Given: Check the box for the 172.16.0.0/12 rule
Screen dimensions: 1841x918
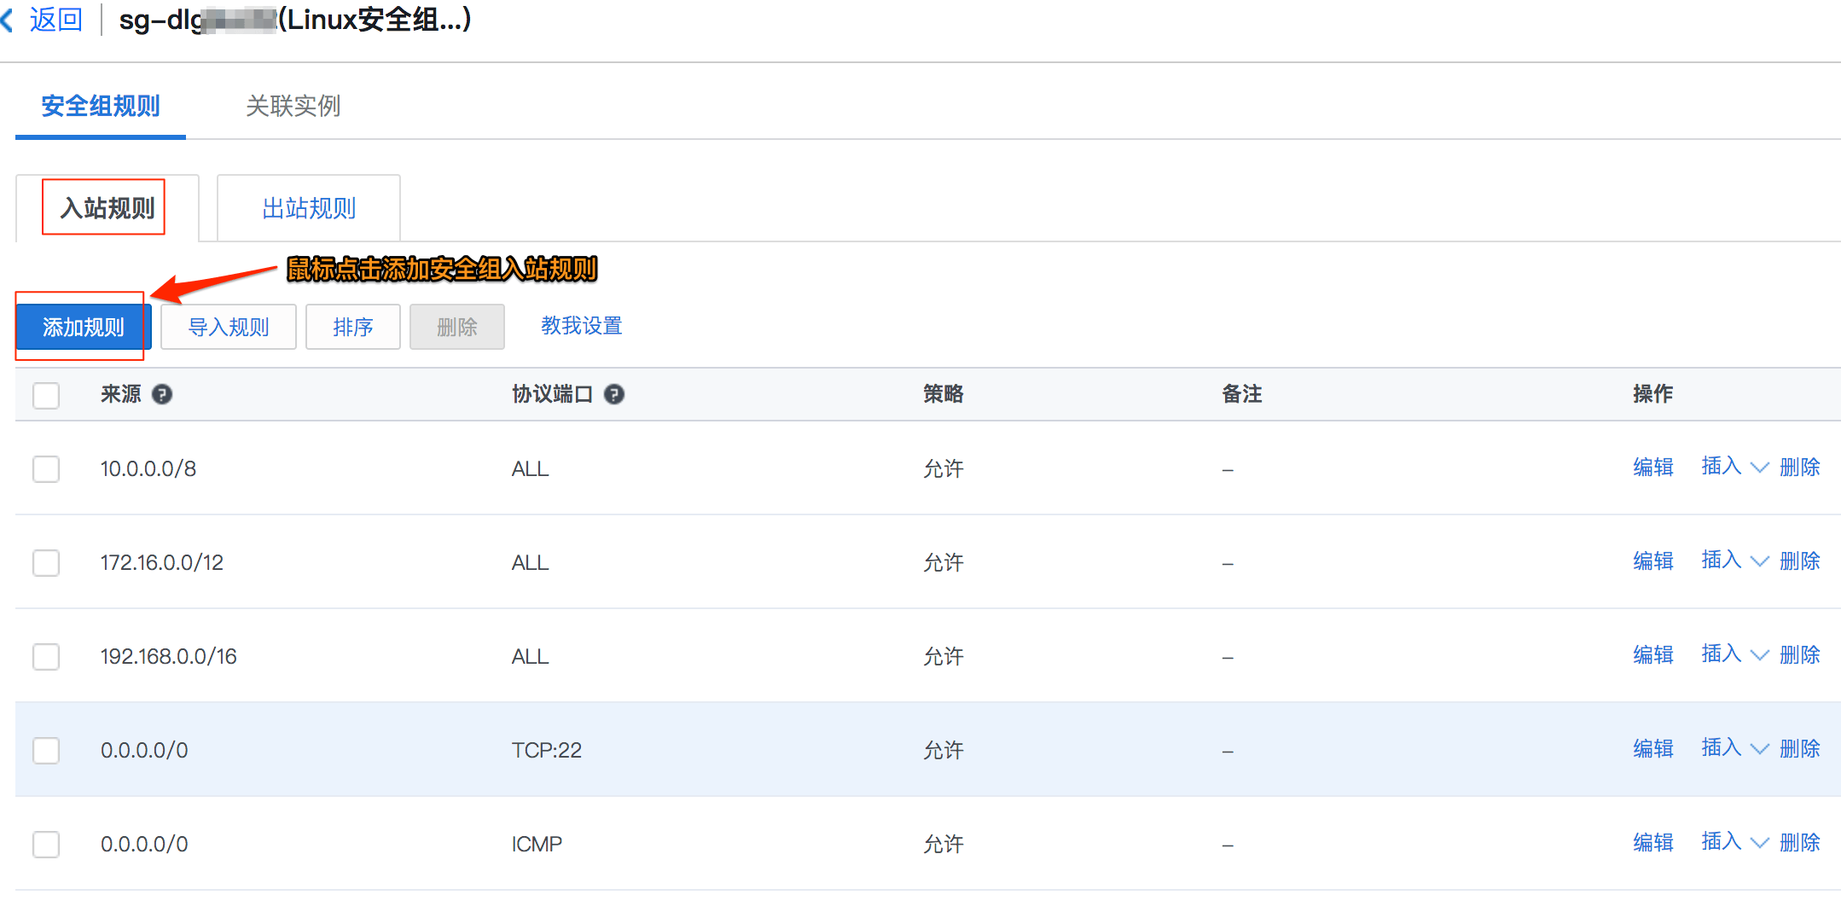Looking at the screenshot, I should [46, 562].
